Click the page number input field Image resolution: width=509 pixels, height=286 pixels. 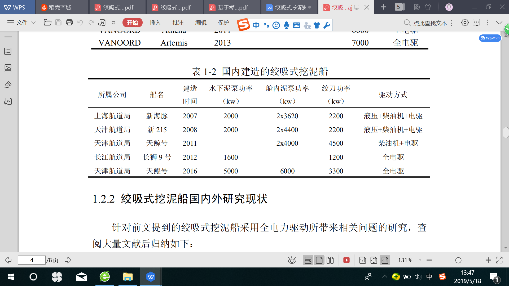(32, 260)
